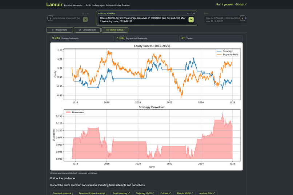
Task: Open the Results JSON link
Action: click(x=185, y=193)
